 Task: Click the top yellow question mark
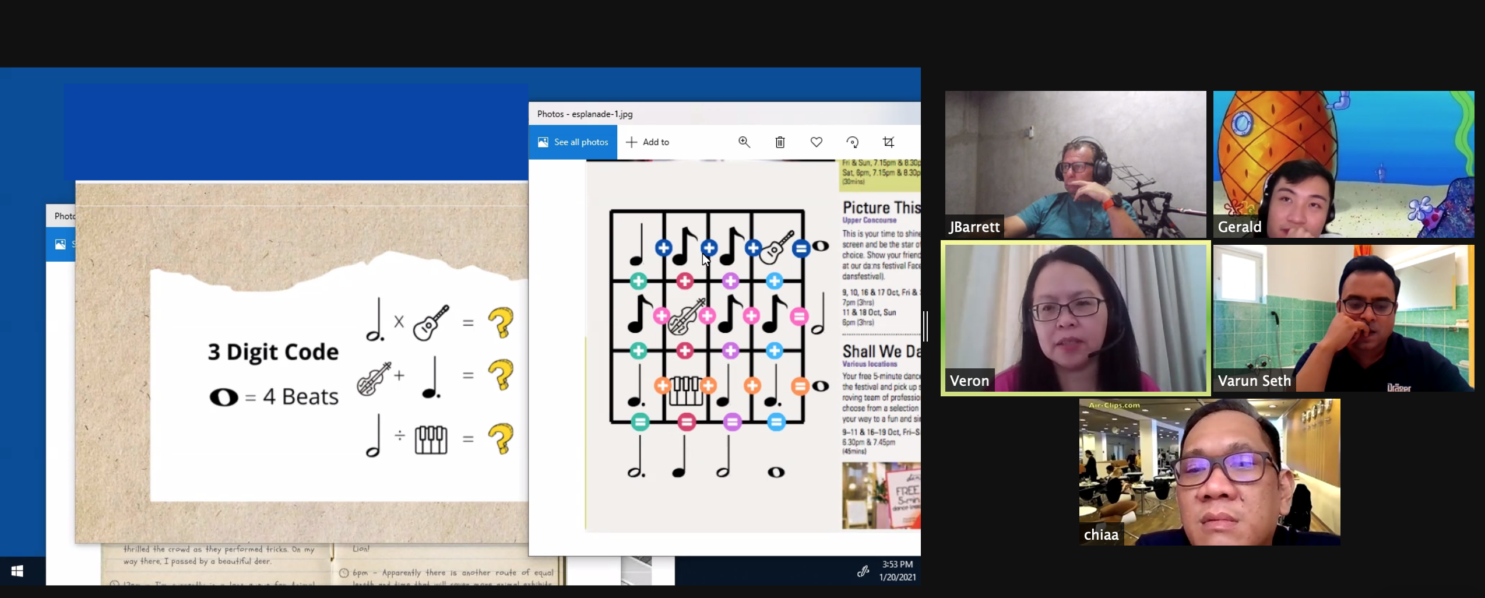[x=500, y=322]
